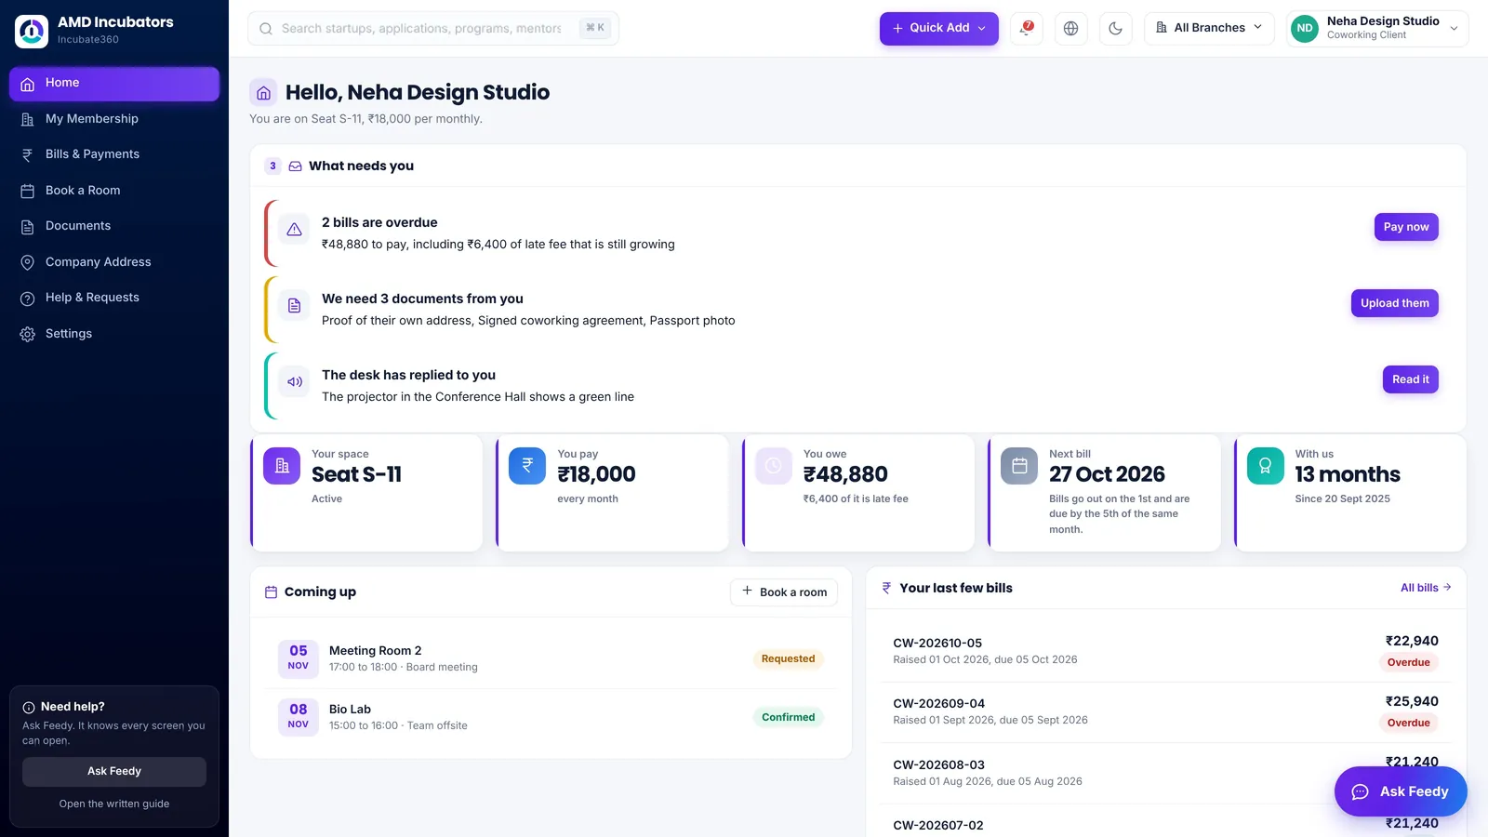1488x837 pixels.
Task: Click the Requested status badge
Action: tap(788, 658)
